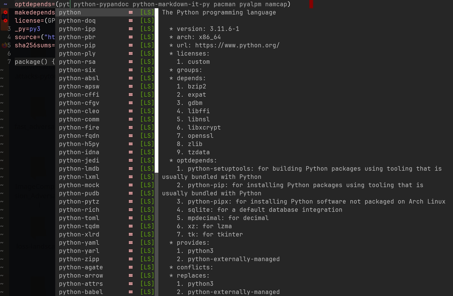Click the error sign beside makedepends line
Screen dimensions: 453x296
pos(5,12)
